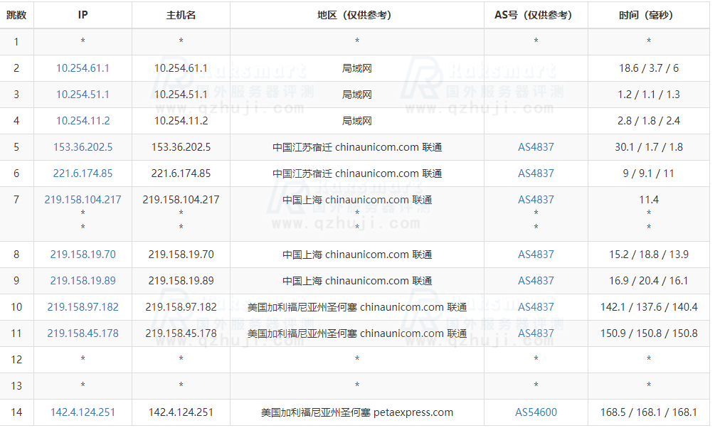Viewport: 715px width, 428px height.
Task: Click time value 150.9 / 150.8 / 150.8
Action: (648, 333)
